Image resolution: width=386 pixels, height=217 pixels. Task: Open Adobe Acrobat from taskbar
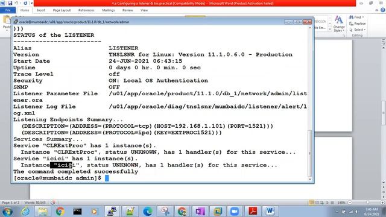pos(253,212)
